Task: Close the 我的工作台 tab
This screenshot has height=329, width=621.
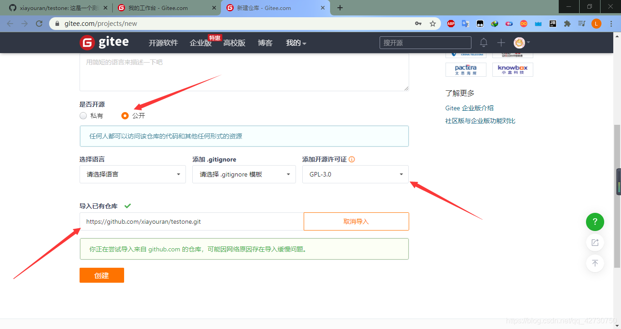Action: coord(214,8)
